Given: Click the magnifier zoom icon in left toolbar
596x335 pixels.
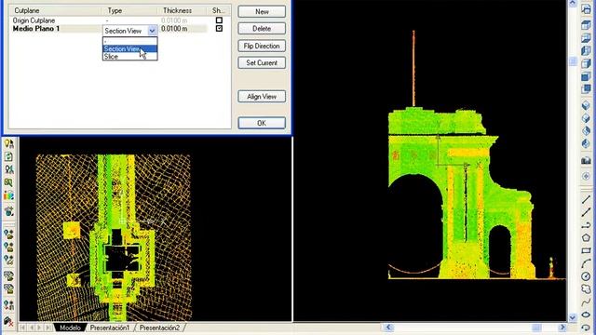Looking at the screenshot, I should click(8, 182).
